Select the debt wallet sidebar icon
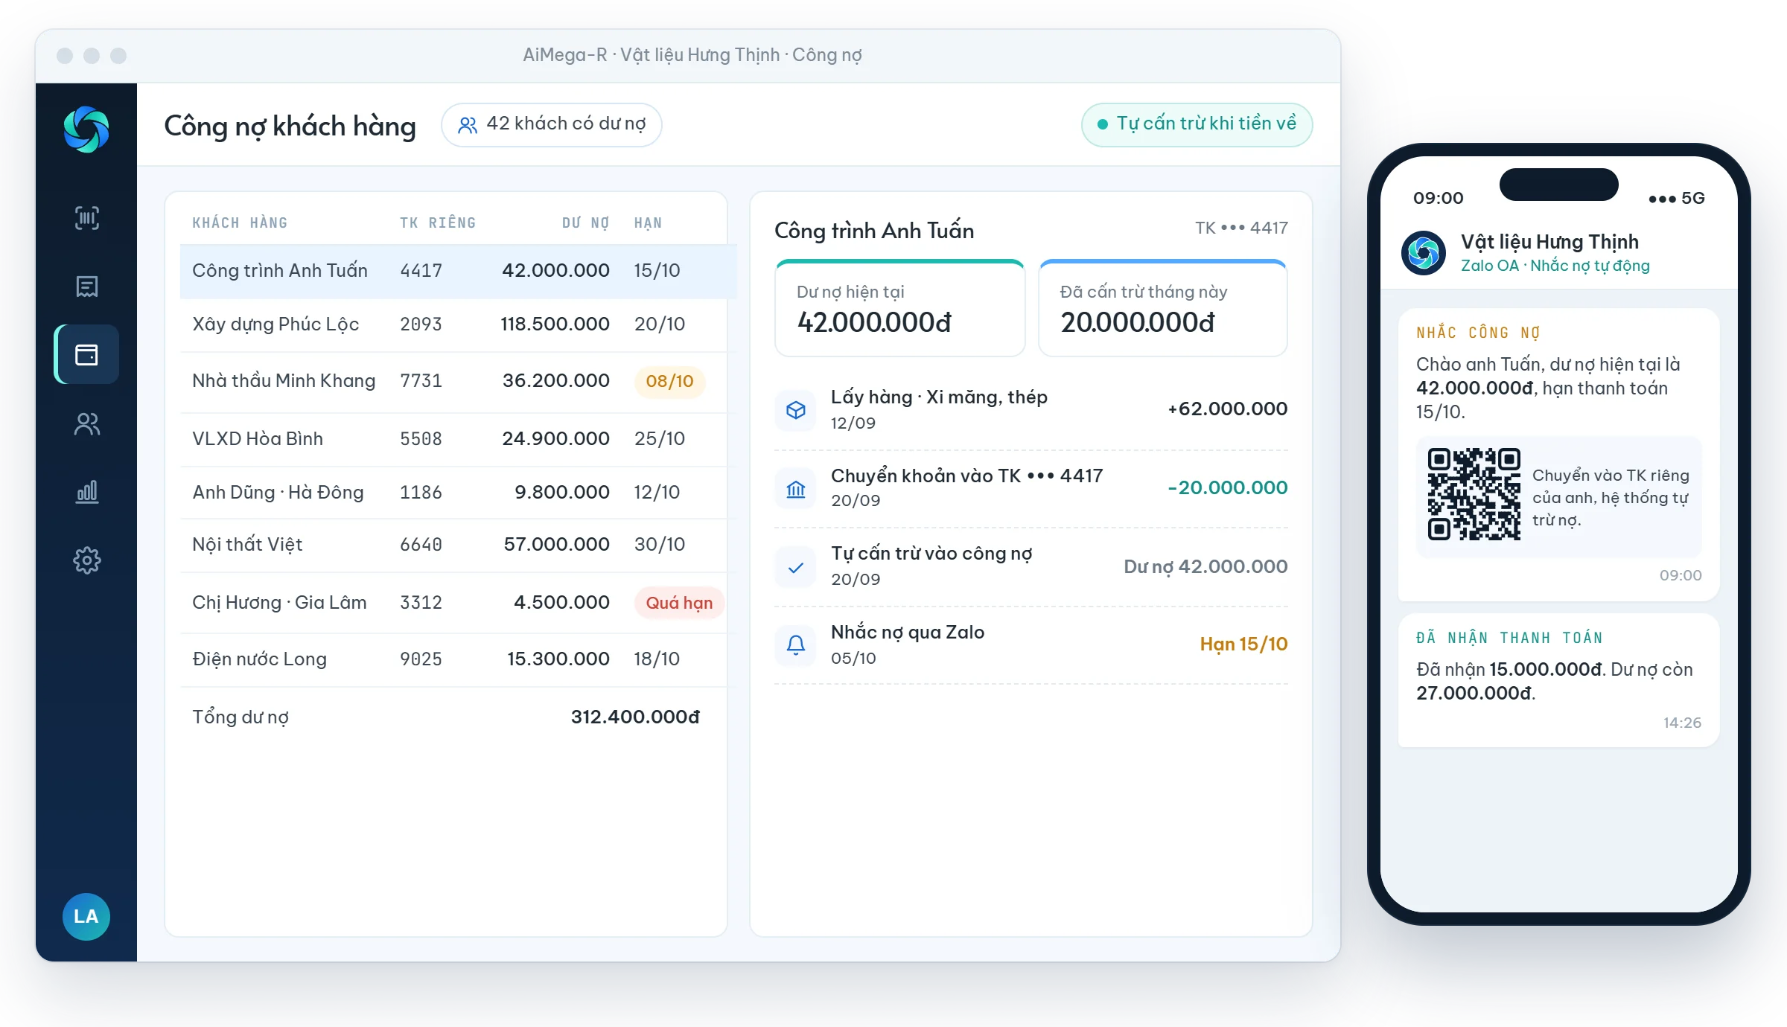The height and width of the screenshot is (1027, 1787). [86, 354]
